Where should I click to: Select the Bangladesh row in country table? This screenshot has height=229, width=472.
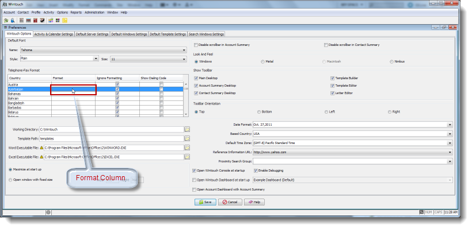click(96, 103)
